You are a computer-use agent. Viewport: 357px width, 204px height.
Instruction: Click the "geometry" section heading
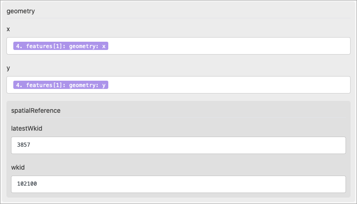(x=21, y=11)
